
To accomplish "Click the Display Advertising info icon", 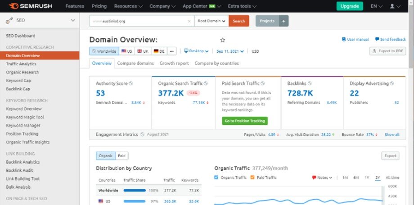I will pyautogui.click(x=392, y=83).
